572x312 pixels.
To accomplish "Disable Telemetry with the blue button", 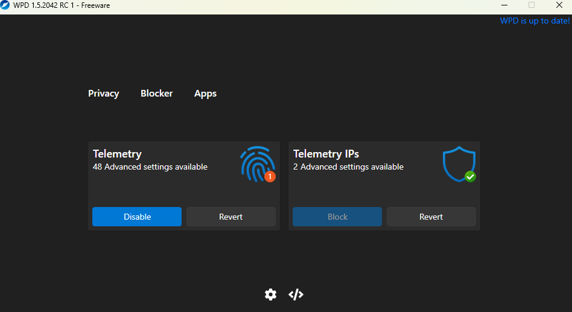I will (137, 217).
